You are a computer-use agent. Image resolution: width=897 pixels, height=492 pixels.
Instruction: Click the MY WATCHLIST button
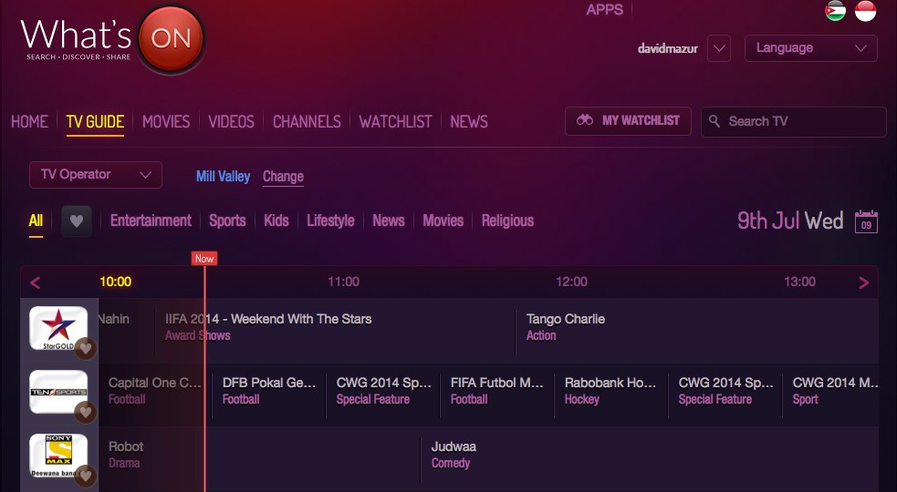coord(628,121)
